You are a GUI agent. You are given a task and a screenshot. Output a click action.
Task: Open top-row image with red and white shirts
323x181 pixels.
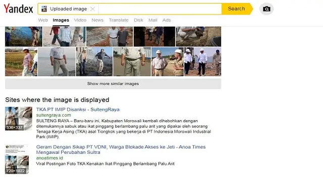pos(64,37)
